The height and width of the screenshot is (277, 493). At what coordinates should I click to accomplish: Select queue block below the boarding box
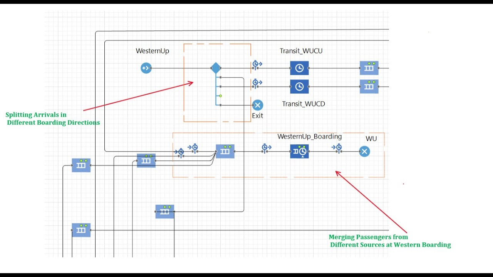(165, 212)
